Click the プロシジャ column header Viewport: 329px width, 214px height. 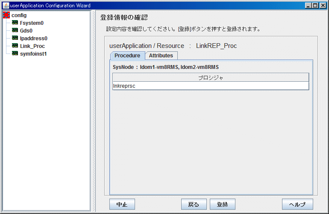point(211,77)
